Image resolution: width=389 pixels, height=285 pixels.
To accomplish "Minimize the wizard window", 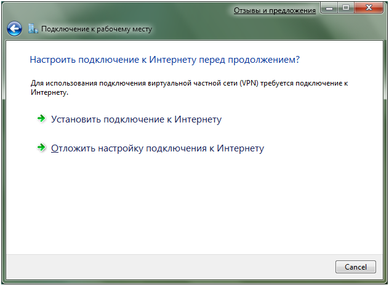I will [x=329, y=8].
